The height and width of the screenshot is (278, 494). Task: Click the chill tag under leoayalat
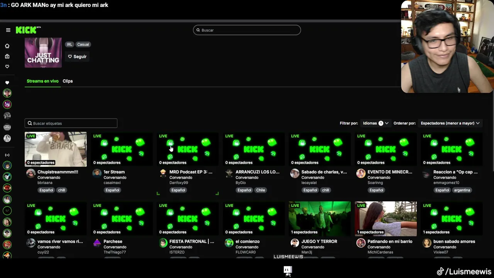[x=325, y=190]
